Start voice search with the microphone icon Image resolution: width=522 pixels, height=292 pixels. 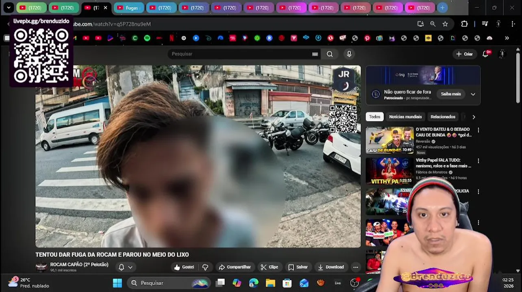click(x=349, y=54)
